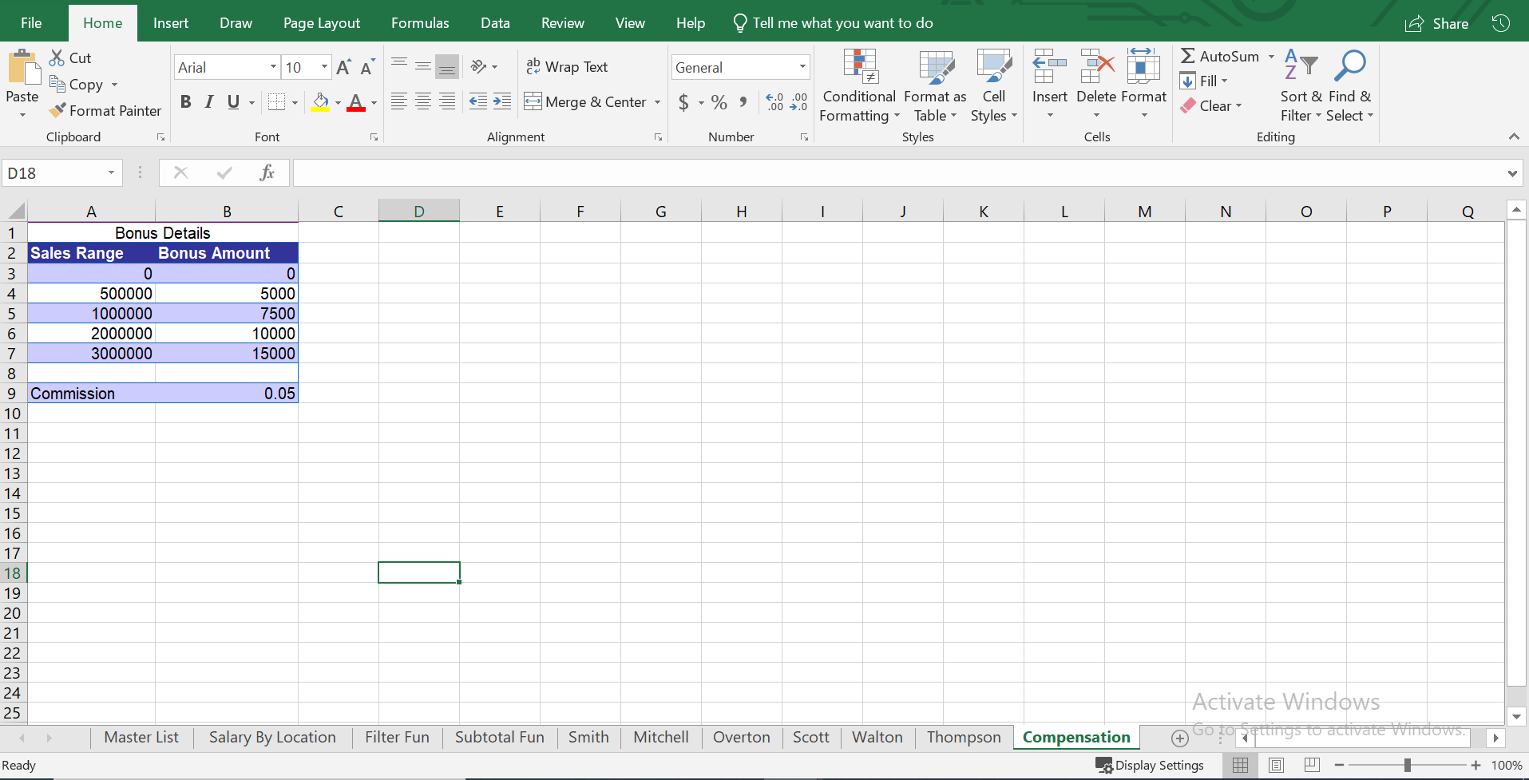Open the Fill dropdown
Viewport: 1529px width, 780px height.
(x=1203, y=81)
